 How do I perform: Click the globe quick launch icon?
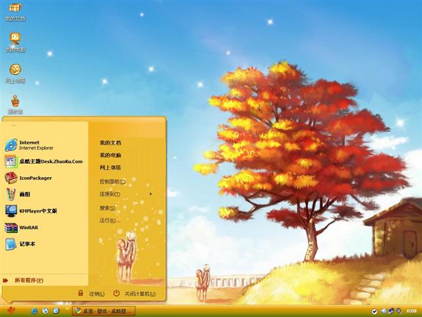(x=45, y=311)
